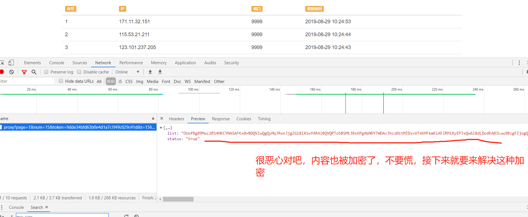Select the XHR filter
Image resolution: width=528 pixels, height=217 pixels.
click(111, 82)
